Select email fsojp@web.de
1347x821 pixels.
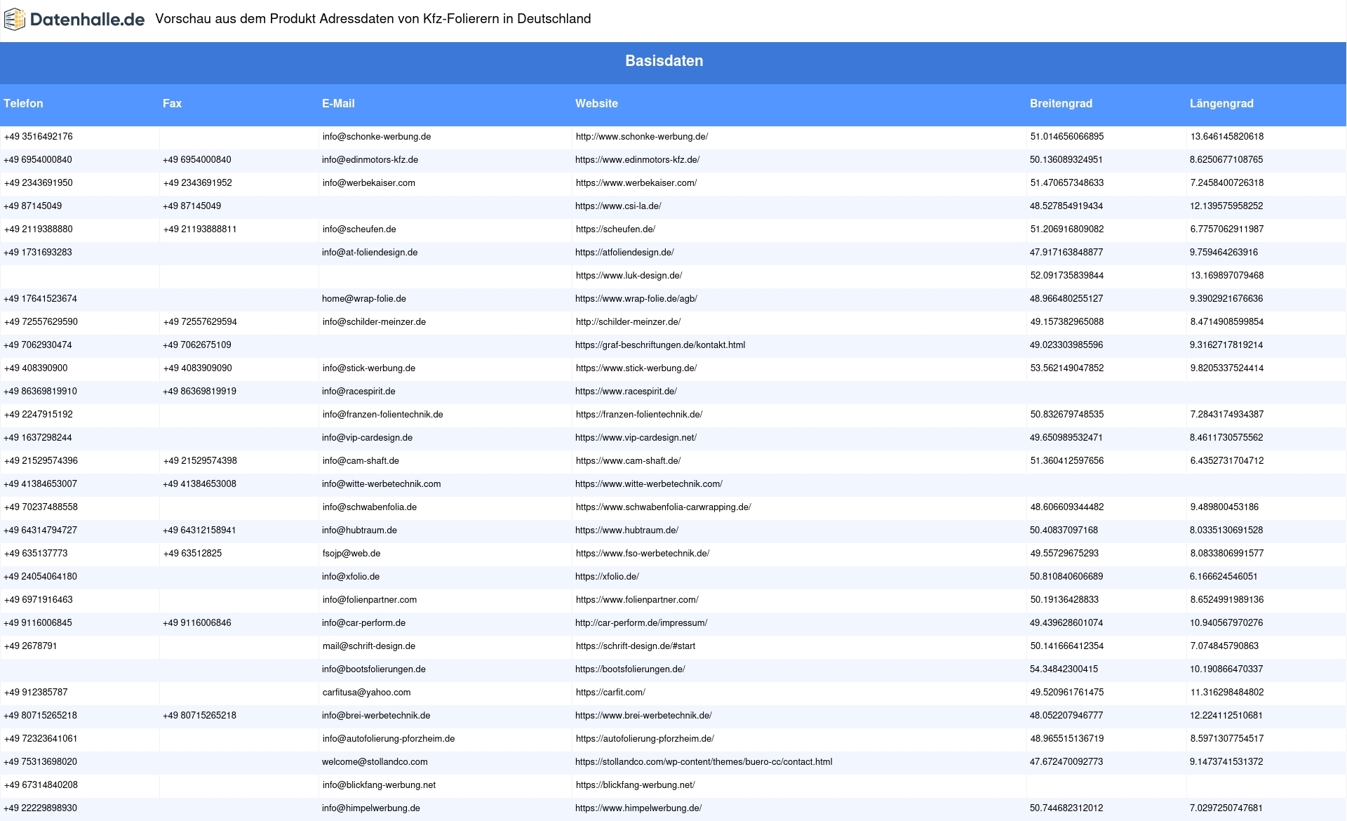(351, 554)
